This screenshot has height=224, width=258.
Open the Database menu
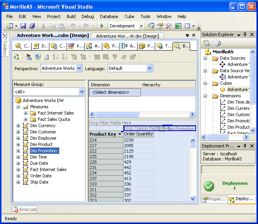coord(109,16)
